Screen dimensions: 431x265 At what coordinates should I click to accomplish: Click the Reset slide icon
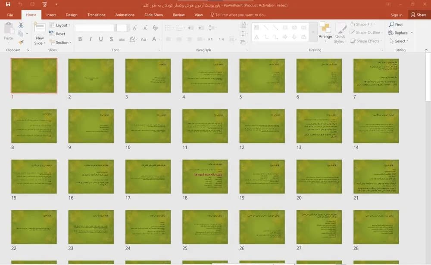point(52,34)
